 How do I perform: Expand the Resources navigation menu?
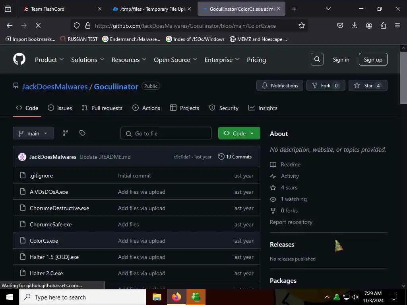[x=129, y=60]
